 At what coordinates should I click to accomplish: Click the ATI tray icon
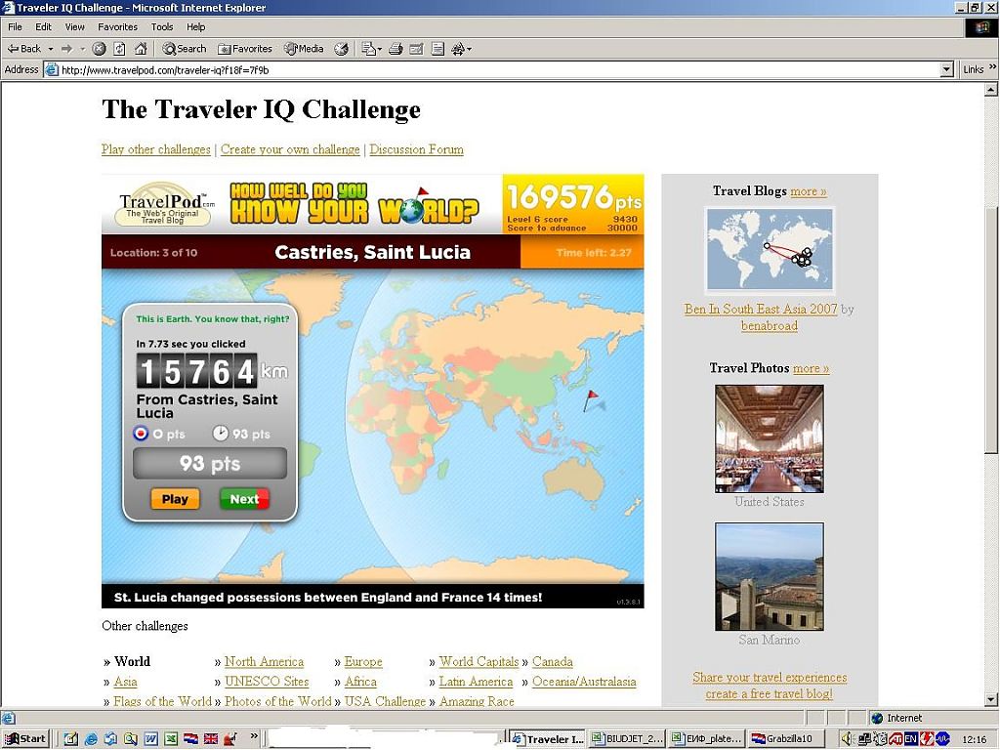click(x=896, y=739)
